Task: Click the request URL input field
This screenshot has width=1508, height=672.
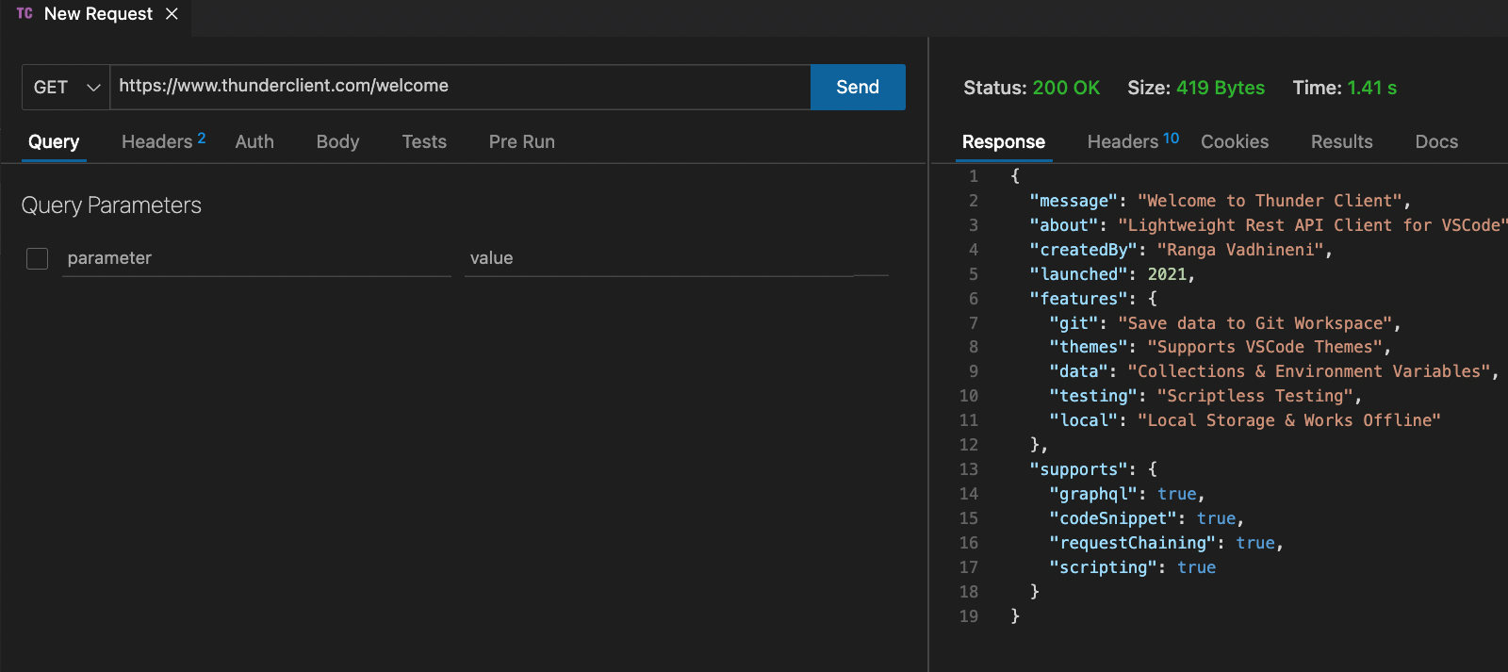Action: (460, 87)
